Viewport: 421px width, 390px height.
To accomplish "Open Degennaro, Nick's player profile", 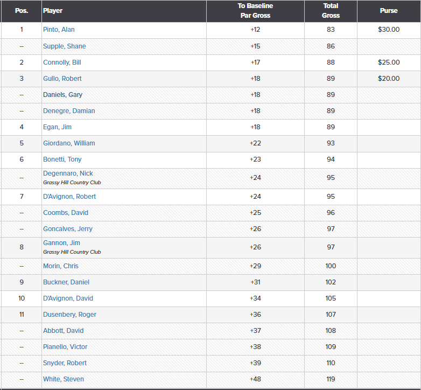I will (68, 173).
